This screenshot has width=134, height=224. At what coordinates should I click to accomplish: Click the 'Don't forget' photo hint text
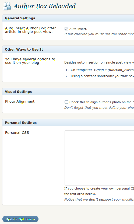click(x=99, y=108)
